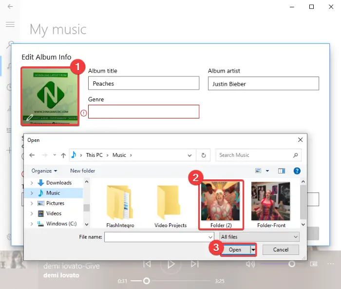Click the New folder button
The height and width of the screenshot is (289, 341).
point(83,171)
